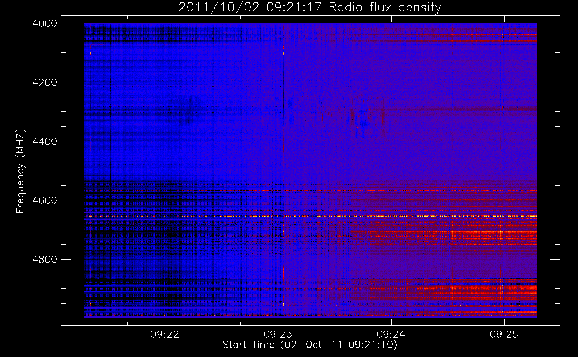Click the 09:24 time tick label
The height and width of the screenshot is (357, 578).
tap(391, 334)
